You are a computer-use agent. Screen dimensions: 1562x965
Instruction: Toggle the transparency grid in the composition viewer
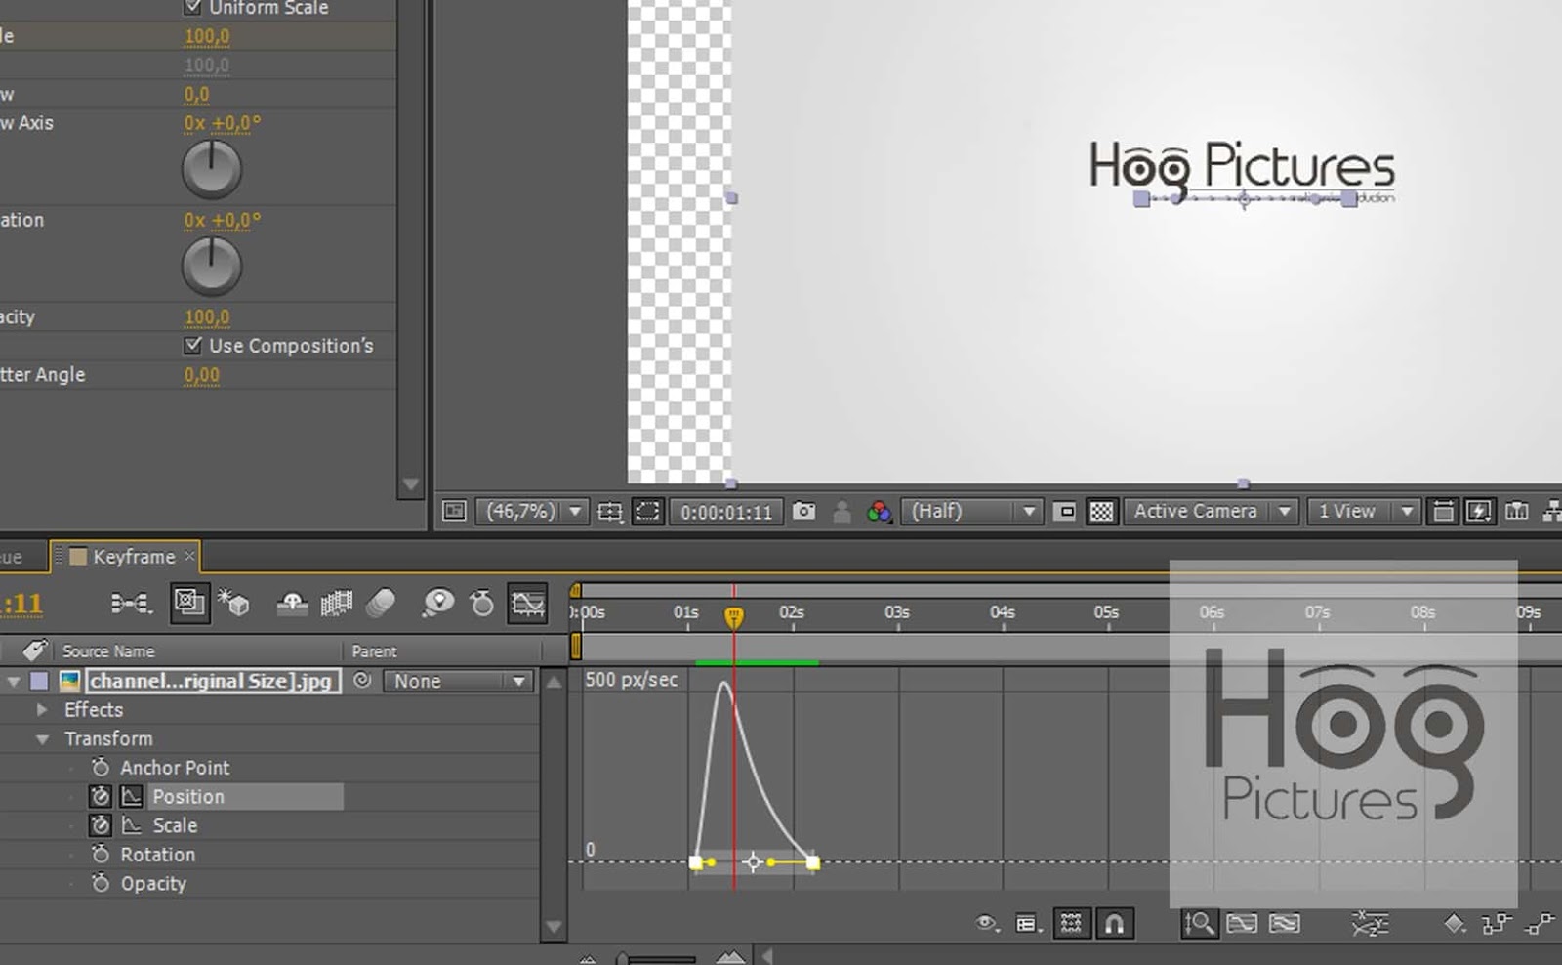(1101, 511)
